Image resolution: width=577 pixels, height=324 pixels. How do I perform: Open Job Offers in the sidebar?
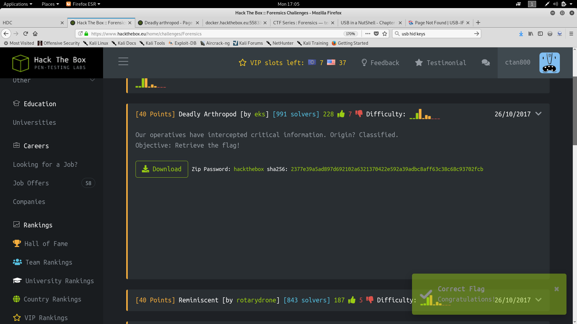[x=31, y=183]
